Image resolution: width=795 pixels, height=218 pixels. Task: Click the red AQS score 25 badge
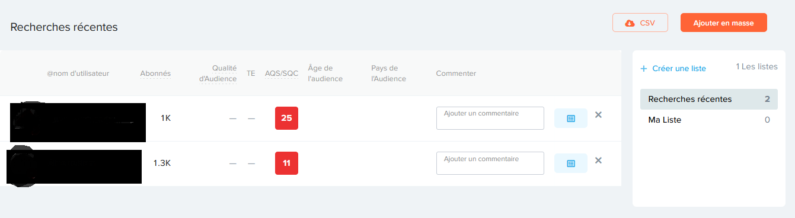tap(286, 118)
